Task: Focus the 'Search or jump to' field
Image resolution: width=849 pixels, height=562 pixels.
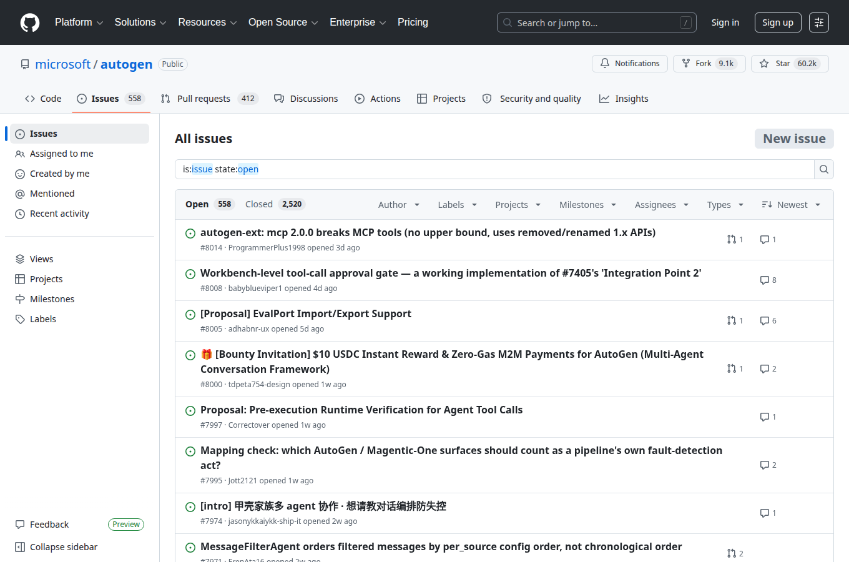Action: 597,22
